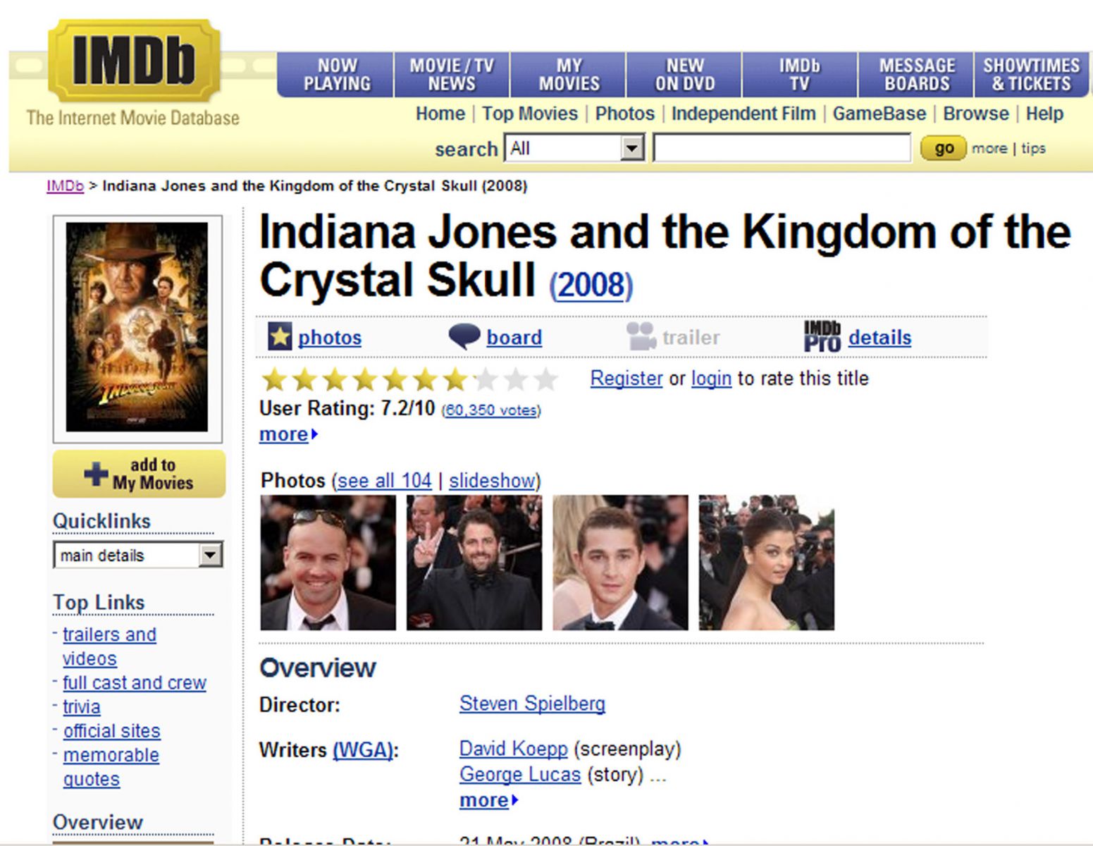The width and height of the screenshot is (1093, 846).
Task: Open the see all 104 photos link
Action: point(384,481)
